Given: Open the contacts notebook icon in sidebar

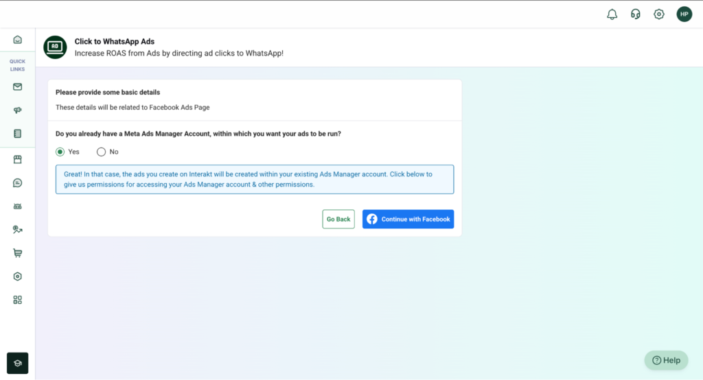Looking at the screenshot, I should click(17, 134).
